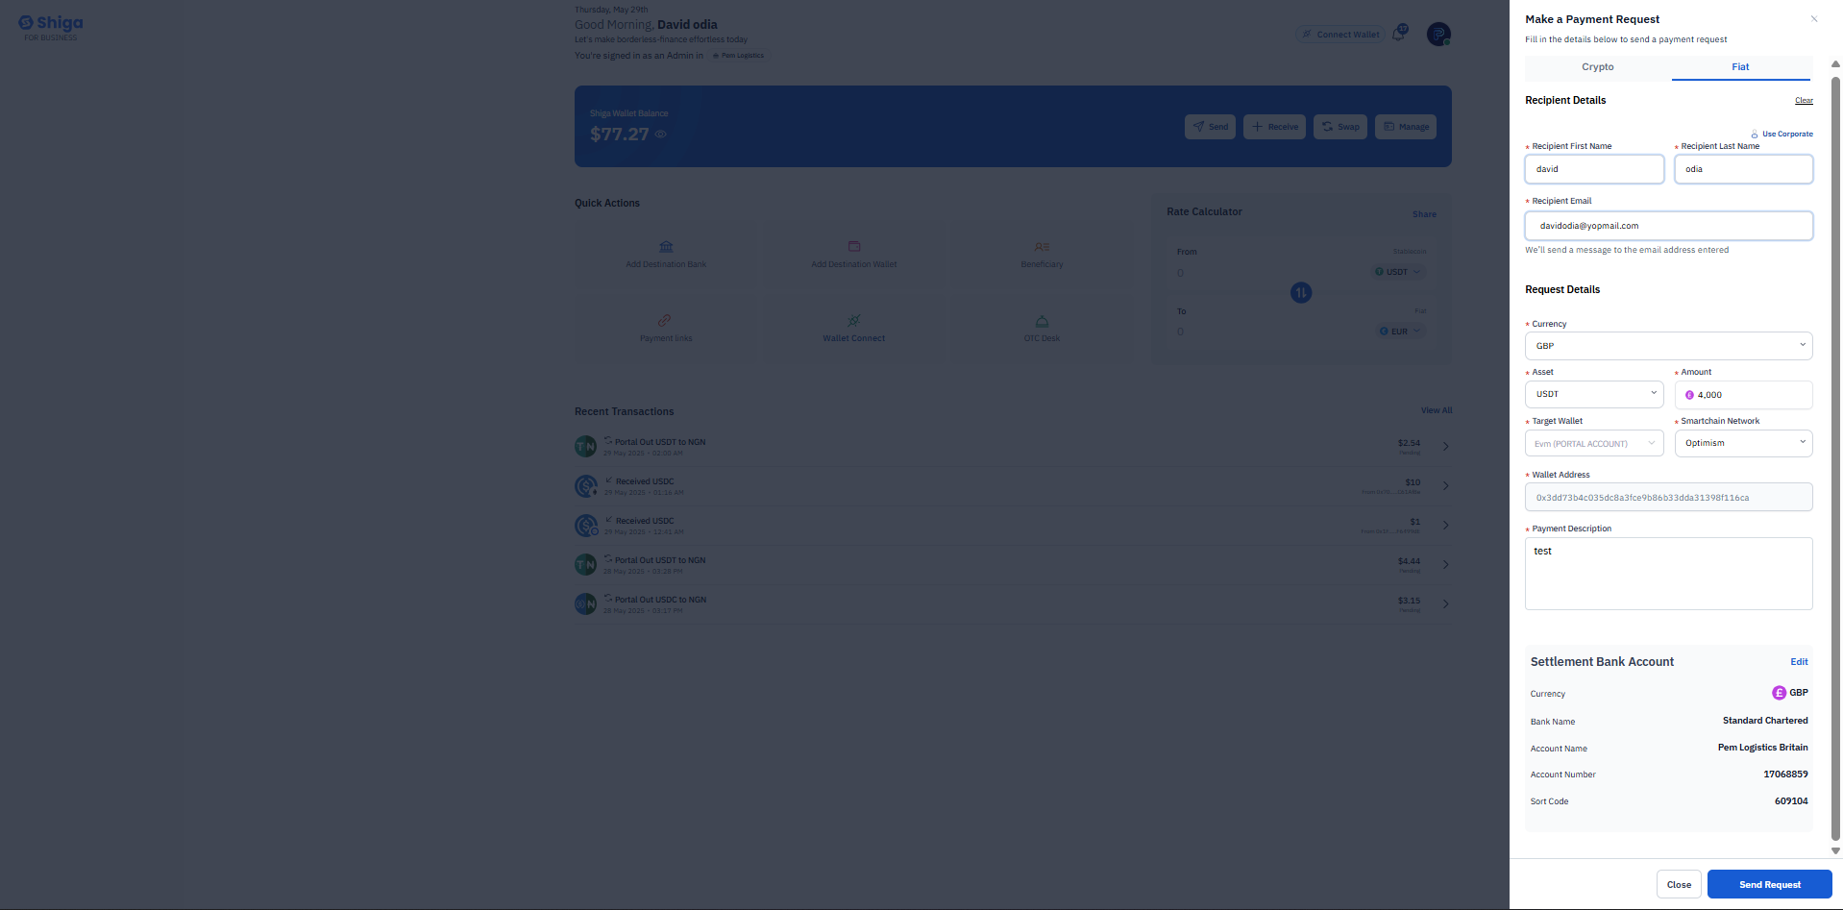
Task: Click the Receive button on wallet card
Action: coord(1274,127)
